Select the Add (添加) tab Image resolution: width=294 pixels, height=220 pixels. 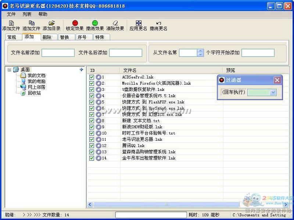pyautogui.click(x=31, y=37)
